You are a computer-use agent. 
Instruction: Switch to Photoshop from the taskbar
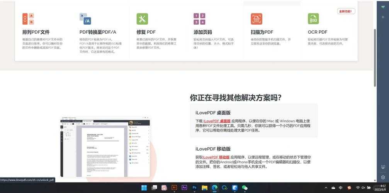(194, 188)
